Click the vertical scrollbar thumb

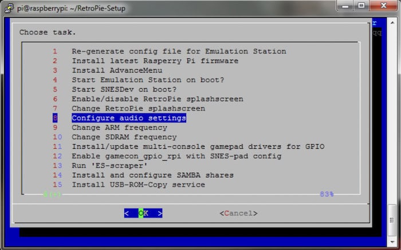[392, 220]
